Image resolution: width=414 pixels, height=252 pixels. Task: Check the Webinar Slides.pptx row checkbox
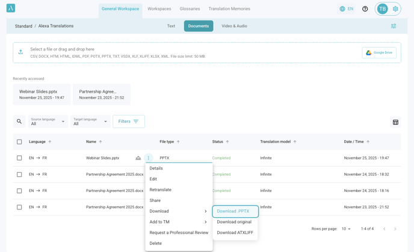(19, 158)
